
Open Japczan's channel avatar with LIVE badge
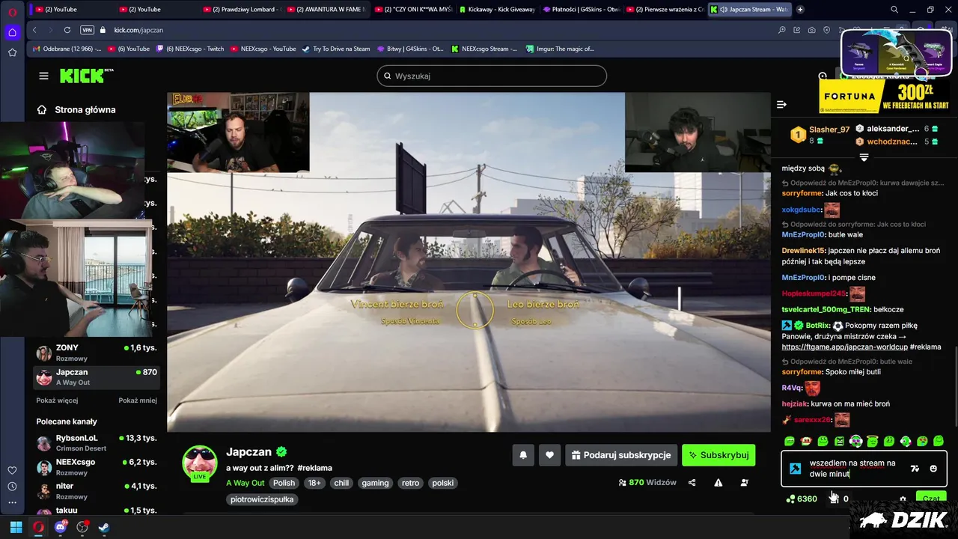[x=200, y=463]
